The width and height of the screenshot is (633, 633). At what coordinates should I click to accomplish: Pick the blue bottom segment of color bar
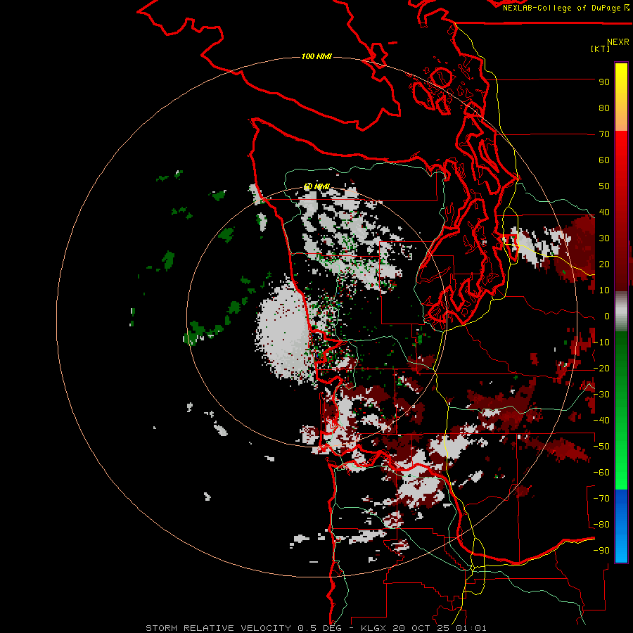pyautogui.click(x=621, y=526)
